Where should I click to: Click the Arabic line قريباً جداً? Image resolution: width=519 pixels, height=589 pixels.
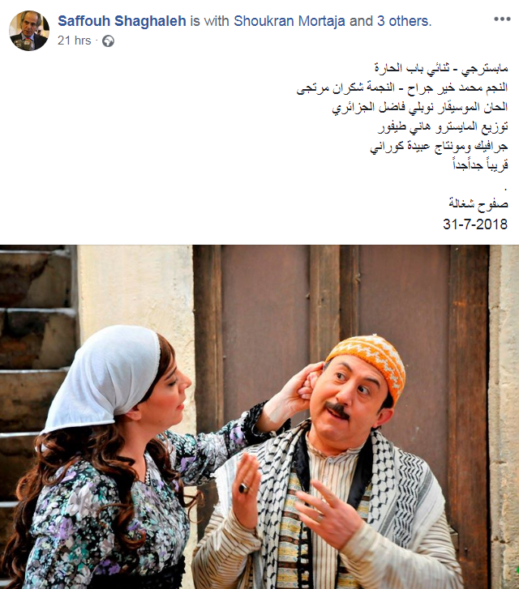coord(480,165)
